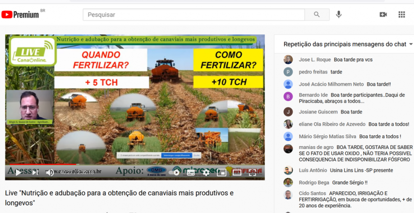Expand the chat replay mode dropdown
This screenshot has width=414, height=213.
[410, 44]
